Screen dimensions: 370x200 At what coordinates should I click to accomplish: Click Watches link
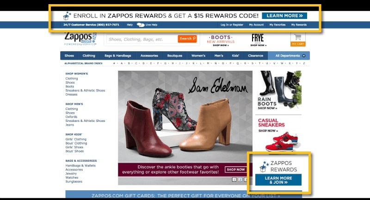point(72,178)
